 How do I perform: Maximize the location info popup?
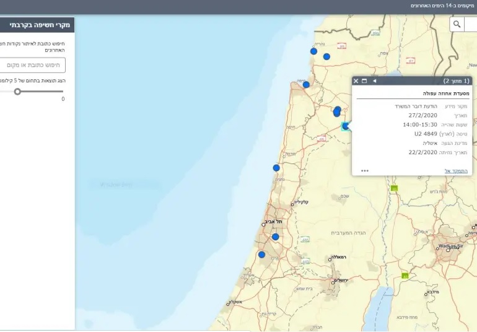click(x=364, y=81)
